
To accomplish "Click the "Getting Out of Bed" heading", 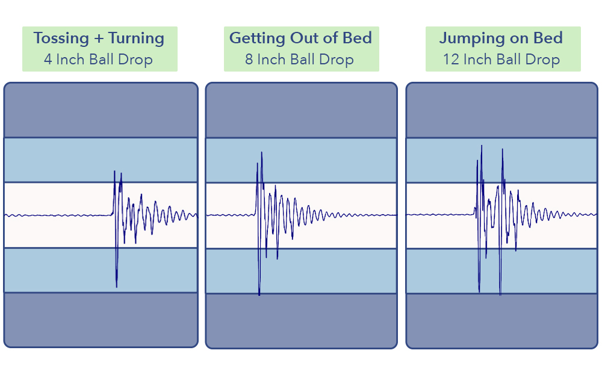I will 300,38.
